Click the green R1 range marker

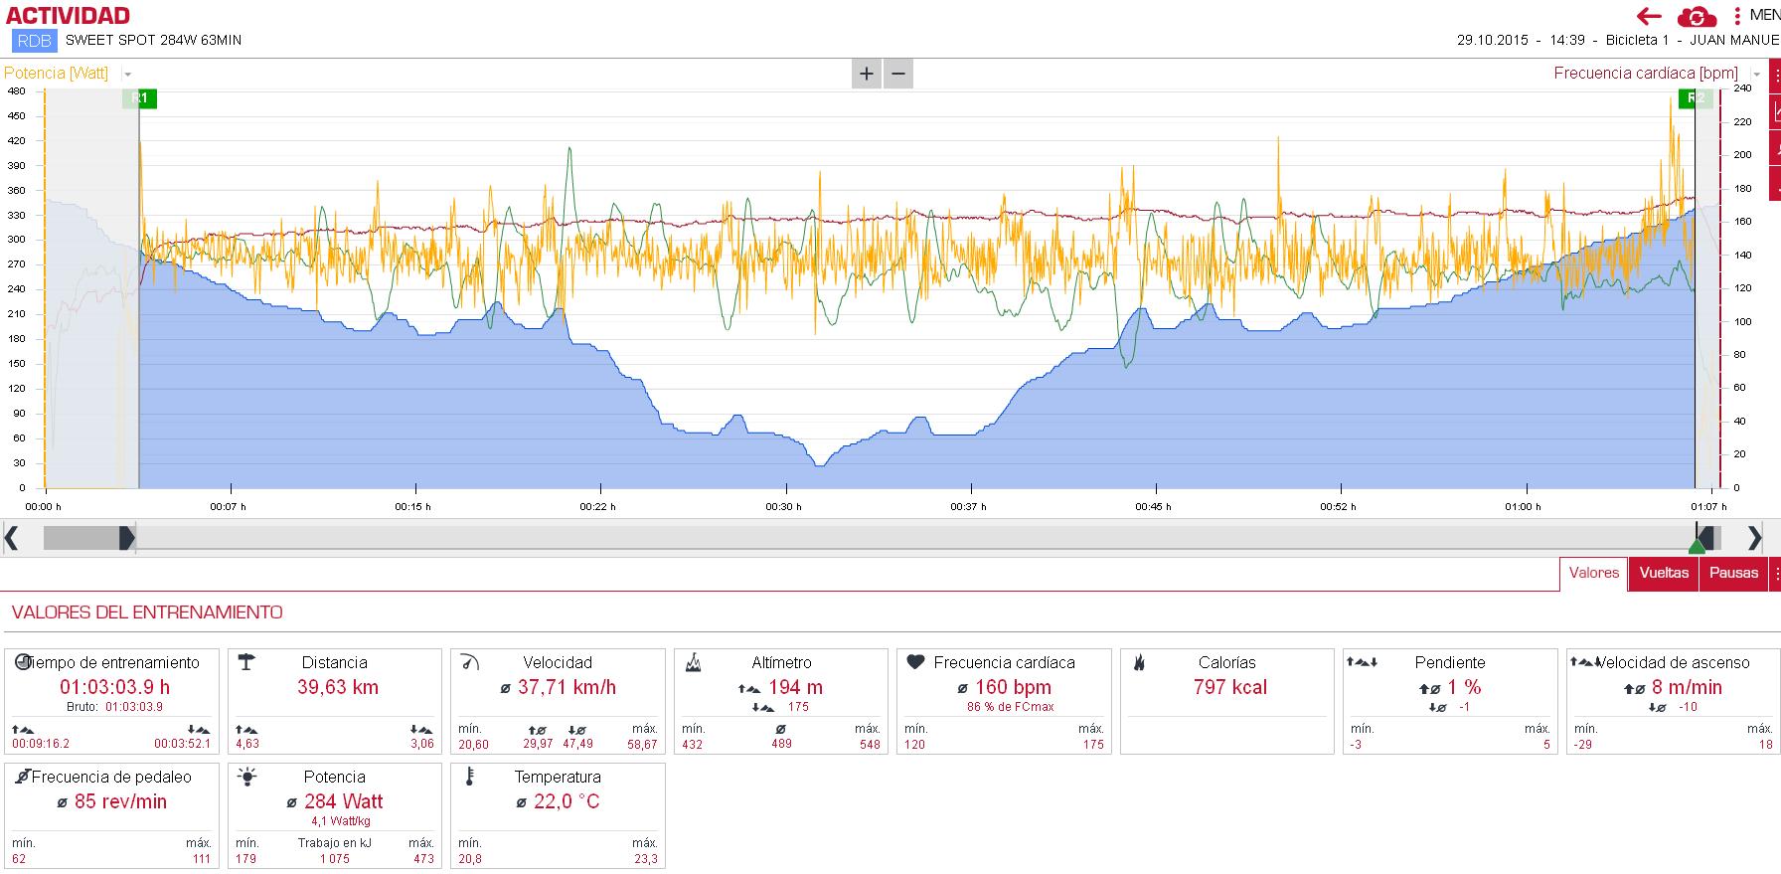click(140, 98)
